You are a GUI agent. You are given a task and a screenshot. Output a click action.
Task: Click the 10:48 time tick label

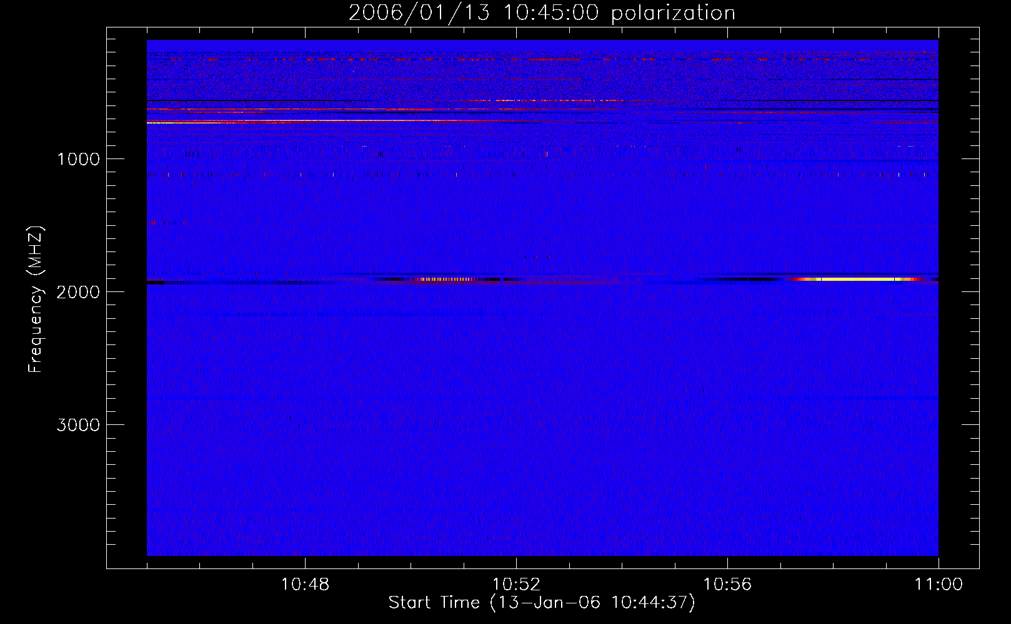tap(305, 585)
